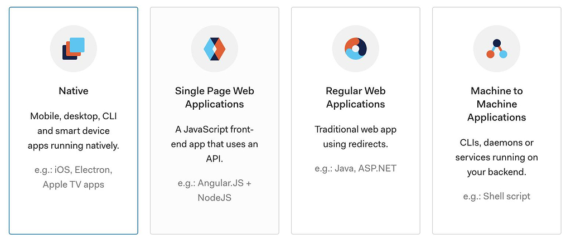Choose the Single Page Web Applications card
The width and height of the screenshot is (571, 239).
[x=215, y=120]
